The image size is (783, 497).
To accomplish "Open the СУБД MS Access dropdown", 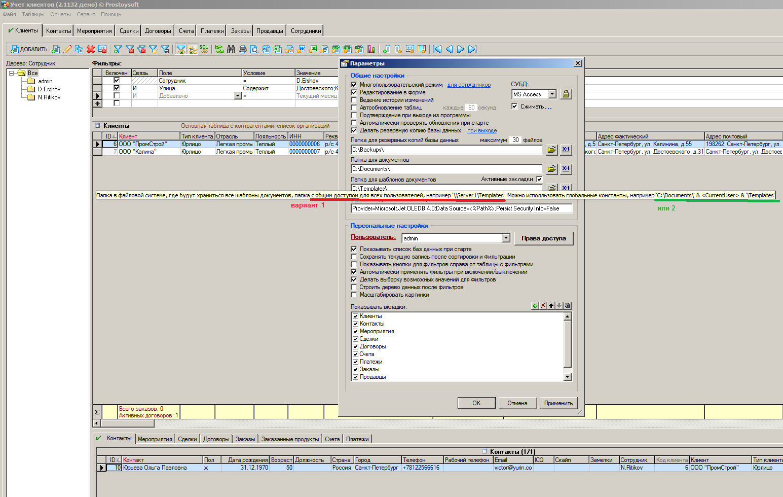I will point(552,94).
